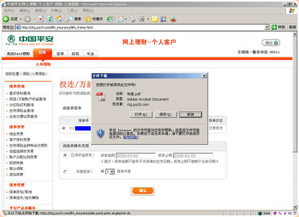
Task: Open the 工具(T) menu
Action: point(72,11)
